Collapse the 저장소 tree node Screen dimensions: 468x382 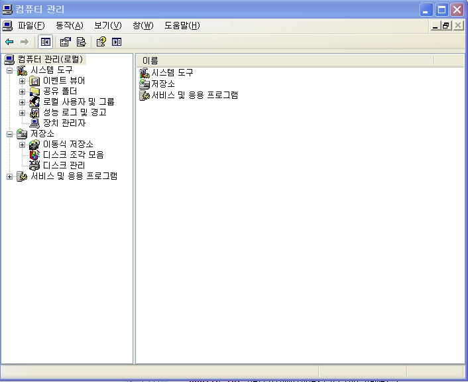(9, 134)
